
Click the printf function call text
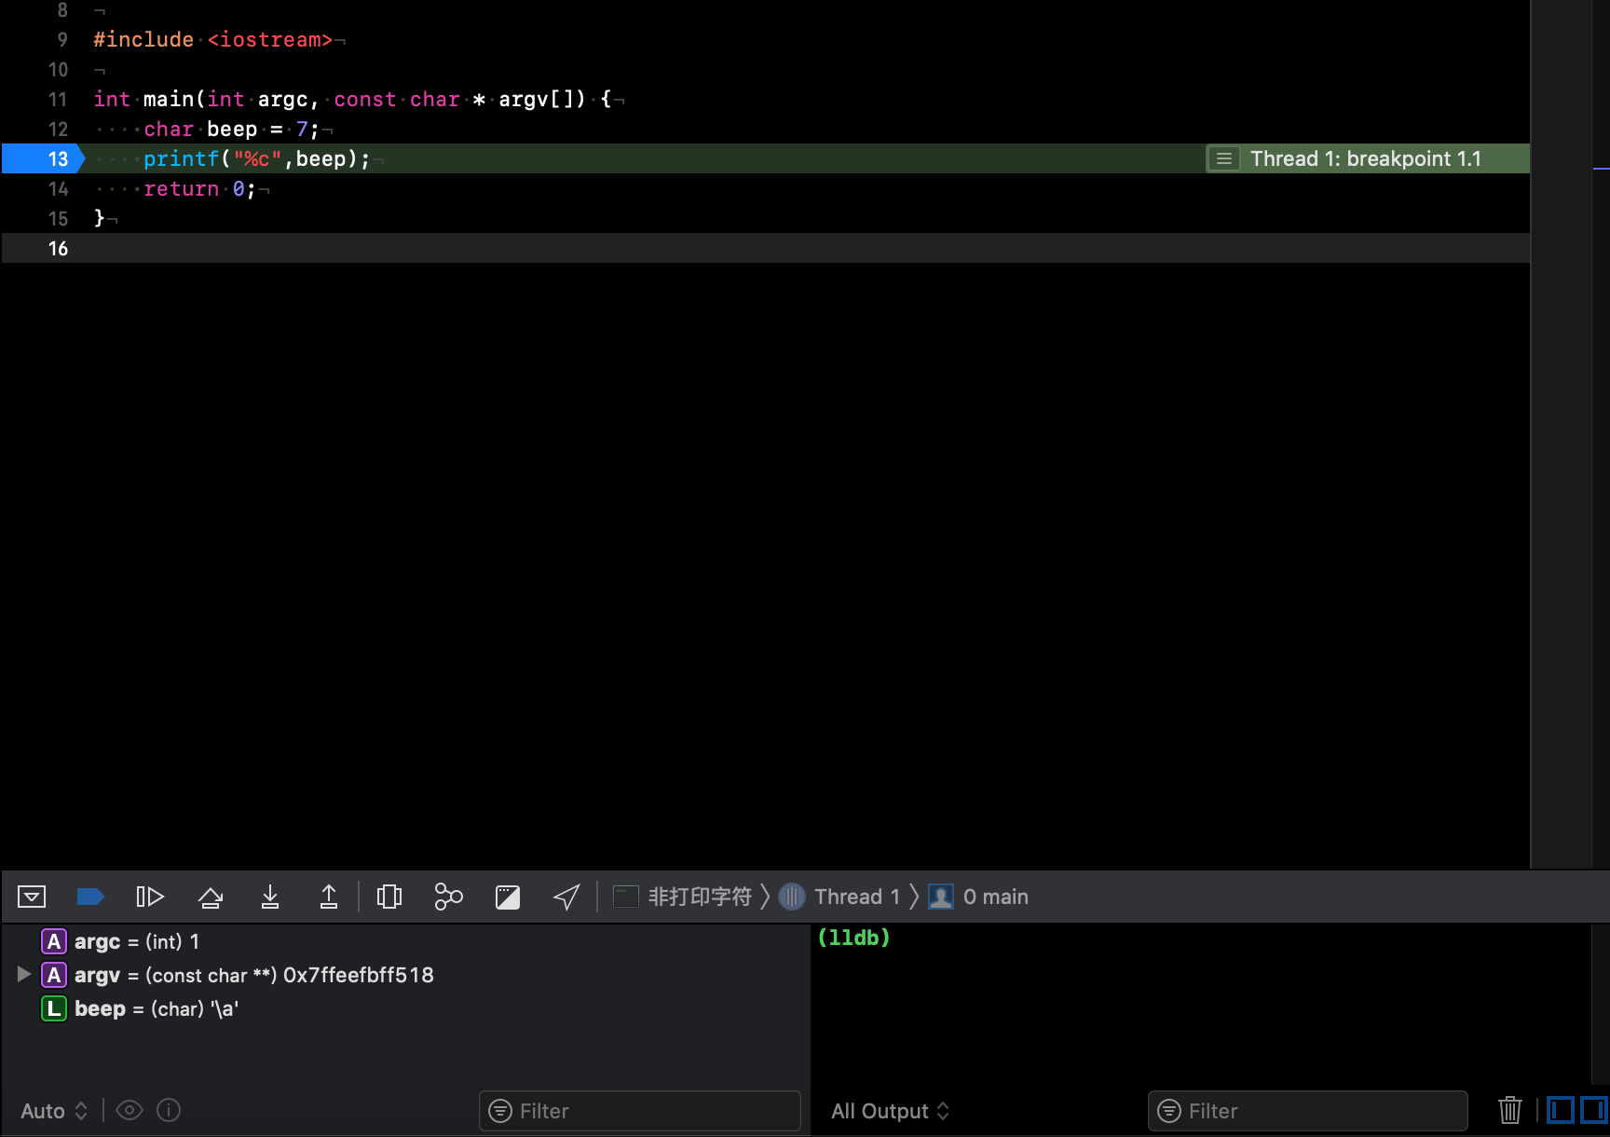(x=256, y=159)
